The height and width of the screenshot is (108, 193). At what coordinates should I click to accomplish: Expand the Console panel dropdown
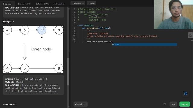click(81, 104)
